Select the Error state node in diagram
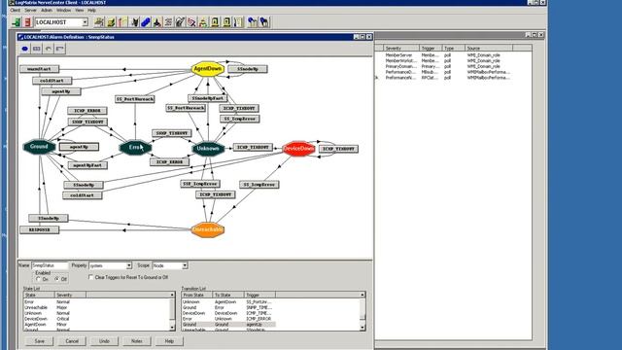Viewport: 622px width, 350px height. pos(135,147)
